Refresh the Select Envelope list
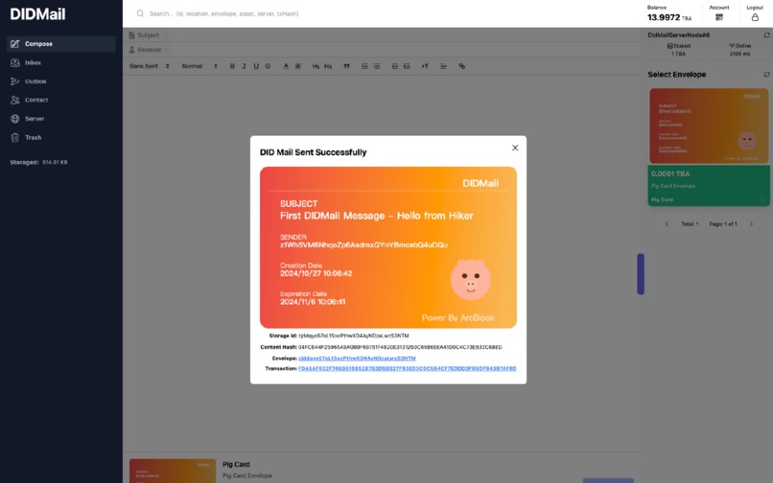The width and height of the screenshot is (773, 483). coord(766,75)
